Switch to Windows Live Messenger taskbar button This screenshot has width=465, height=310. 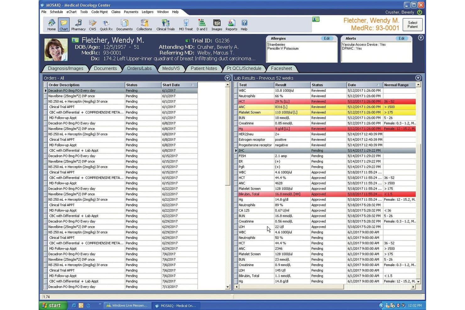pos(127,306)
